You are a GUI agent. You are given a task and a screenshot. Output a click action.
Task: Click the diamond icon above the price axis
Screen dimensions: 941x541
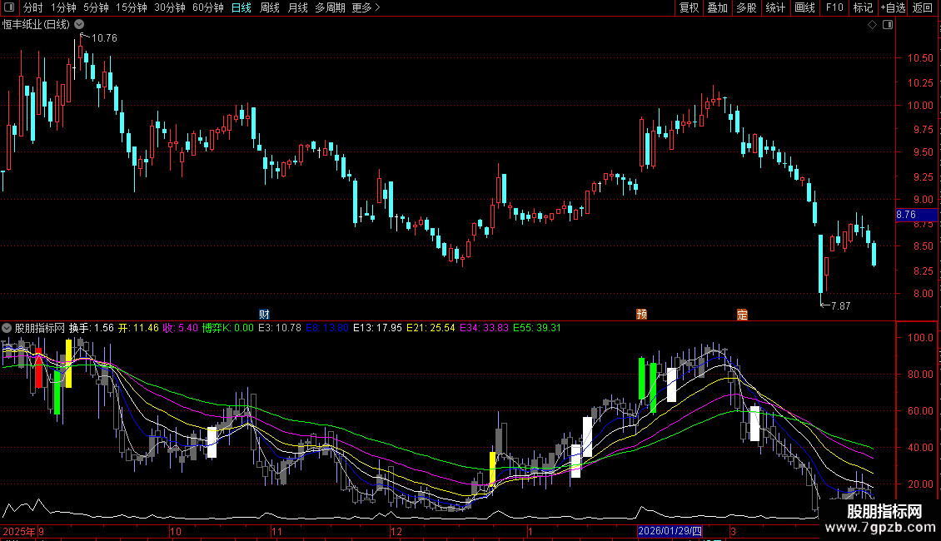click(x=873, y=25)
